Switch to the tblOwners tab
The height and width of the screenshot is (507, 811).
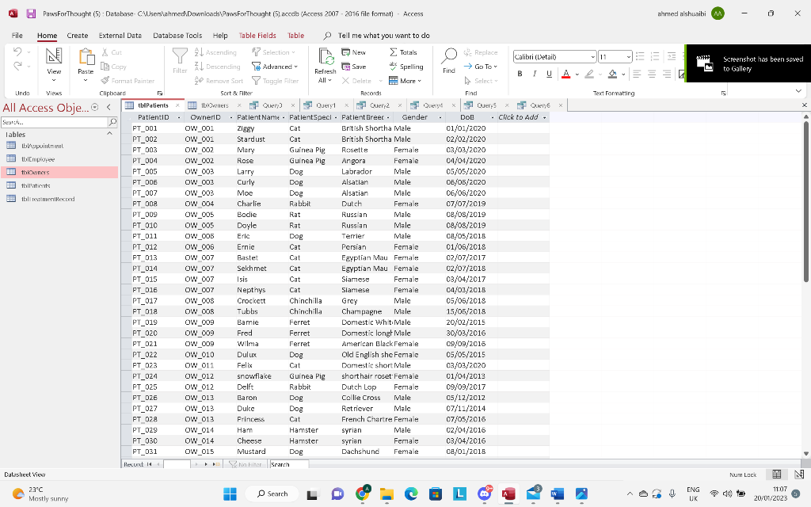[x=212, y=105]
